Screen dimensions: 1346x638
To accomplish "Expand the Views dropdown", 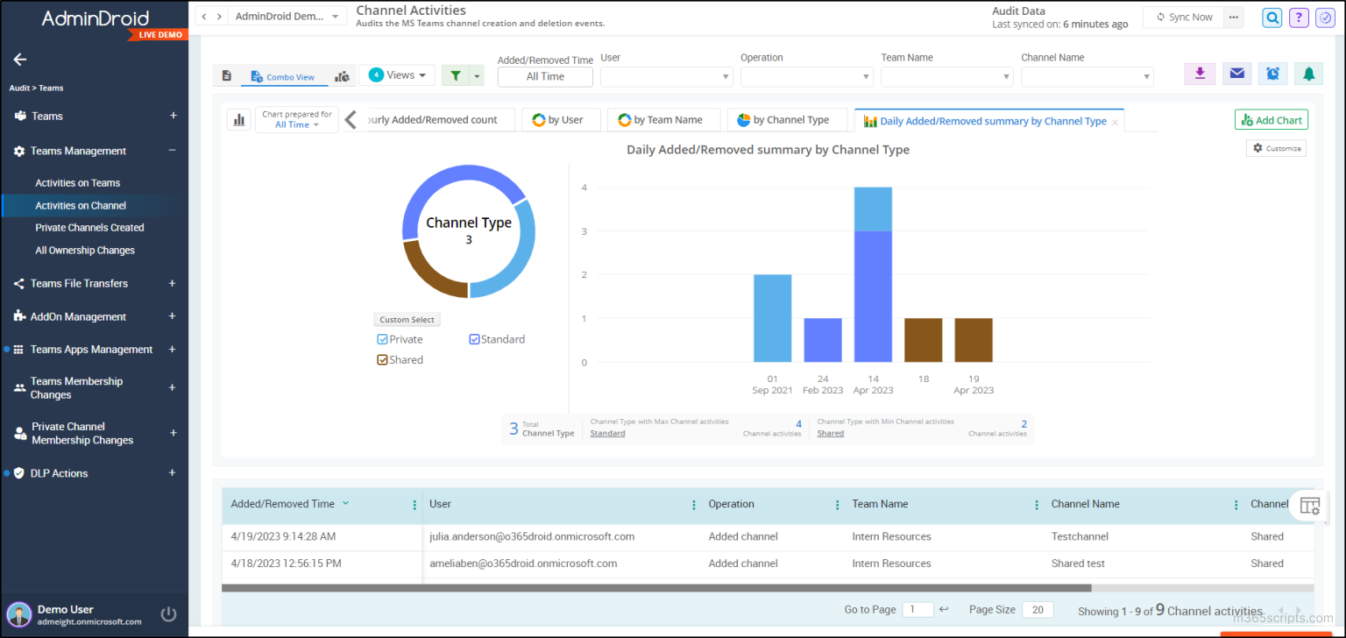I will pyautogui.click(x=397, y=74).
